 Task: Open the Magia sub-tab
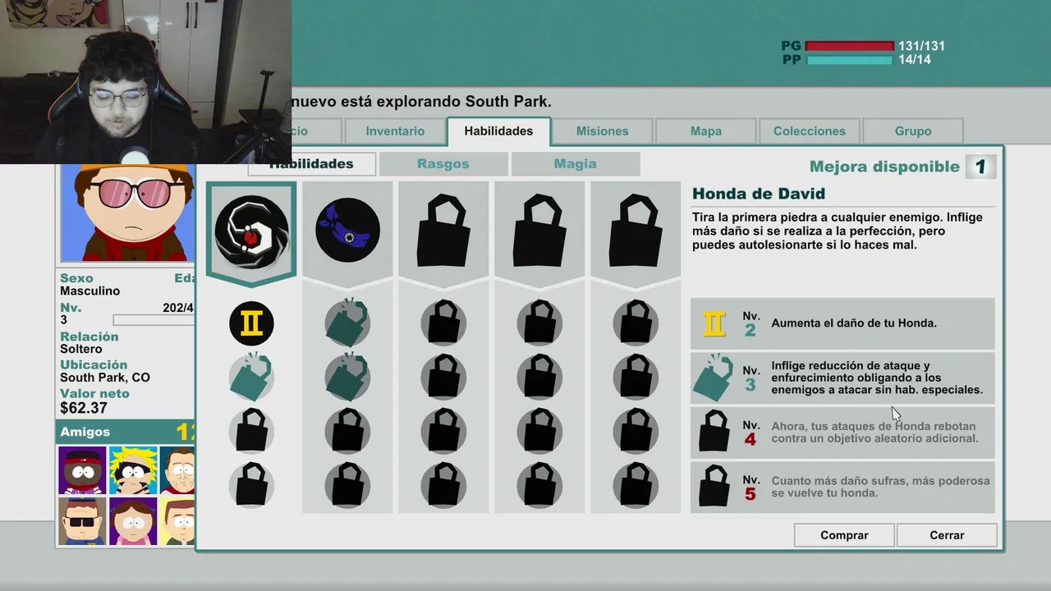click(575, 164)
